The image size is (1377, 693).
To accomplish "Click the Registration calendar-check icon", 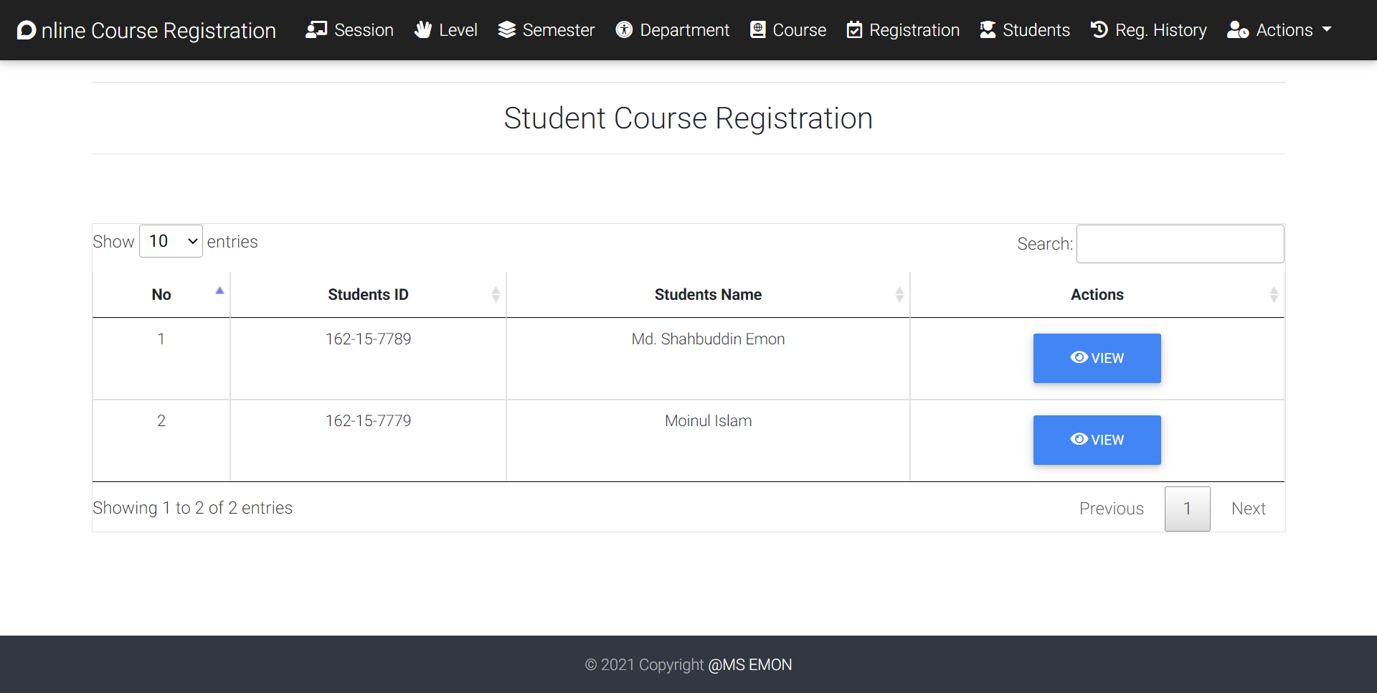I will coord(854,30).
